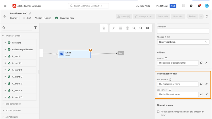
Task: Select the A_event1 item
Action: [x=20, y=56]
